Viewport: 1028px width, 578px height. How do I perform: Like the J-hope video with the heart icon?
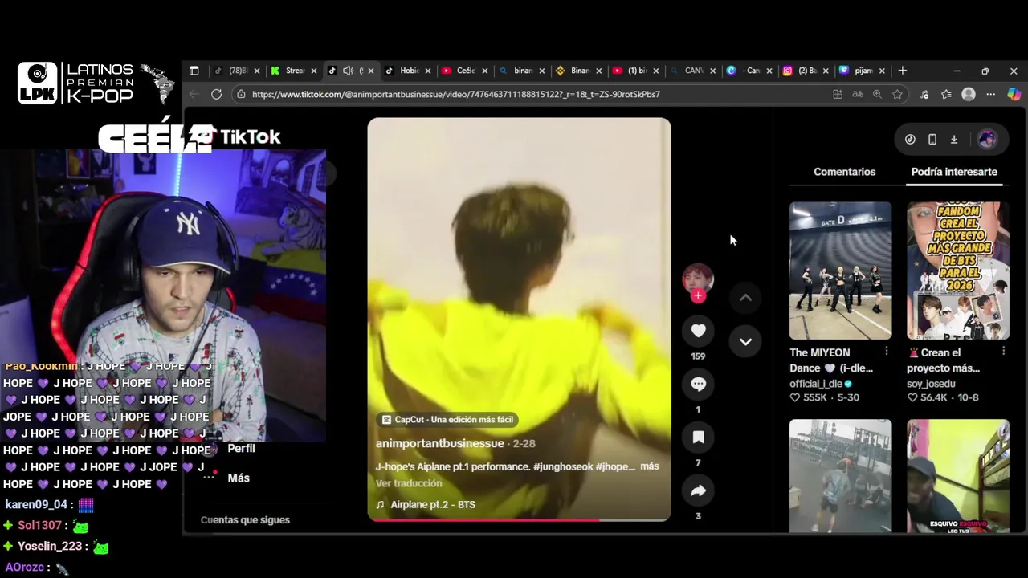[698, 331]
